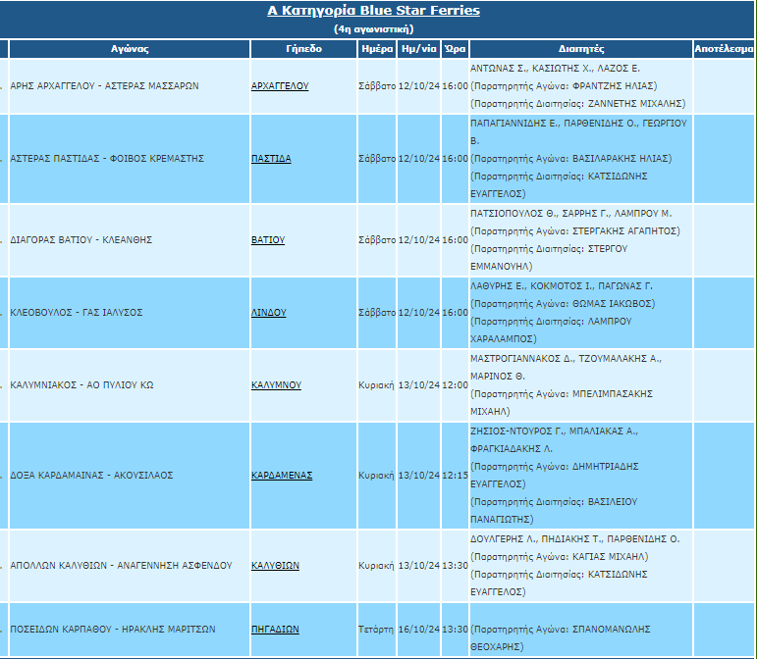Screen dimensions: 757x659
Task: Select match ΚΛΕΟΒΟΥΛΟΣ - ΓΑΣ ΙΑΛΥΣΟΣ
Action: [x=77, y=313]
